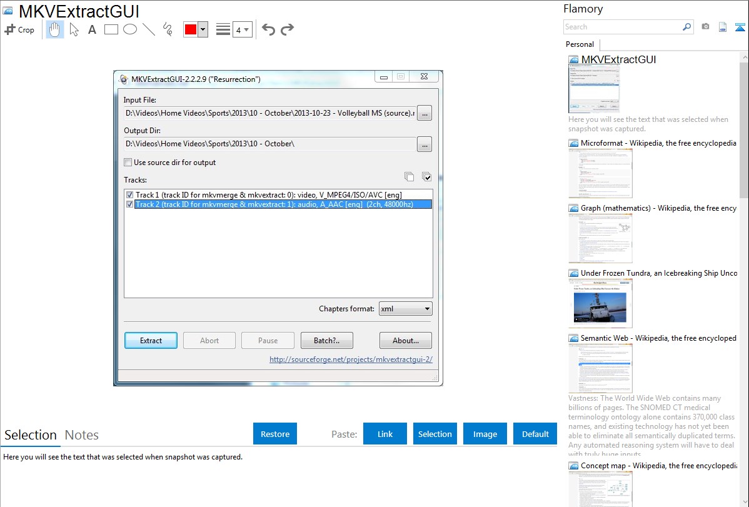Click the Batch?.. button
This screenshot has height=507, width=749.
click(327, 341)
